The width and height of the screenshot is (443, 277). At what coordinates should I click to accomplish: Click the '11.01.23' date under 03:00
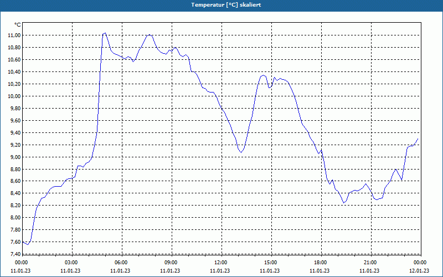(70, 270)
